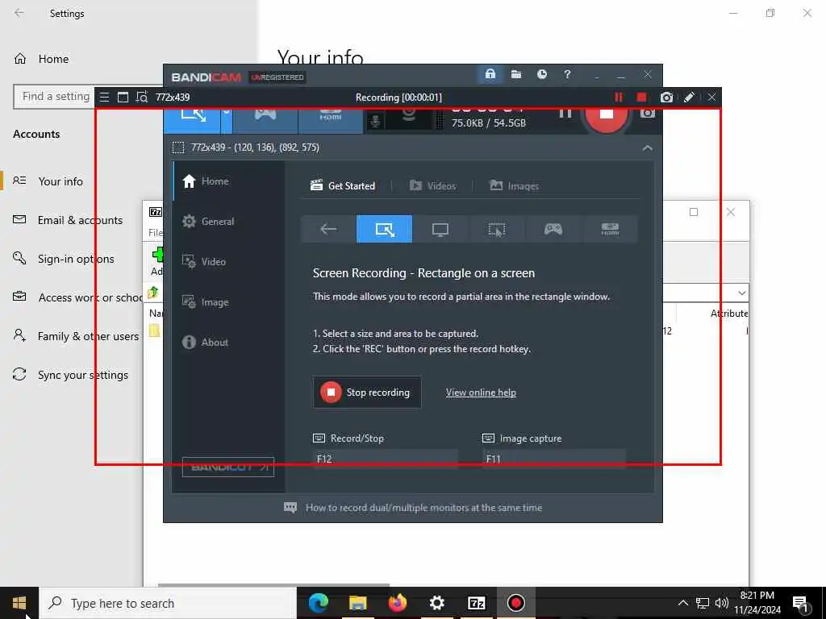The width and height of the screenshot is (826, 619).
Task: Open the 7-Zip taskbar icon
Action: pos(476,603)
